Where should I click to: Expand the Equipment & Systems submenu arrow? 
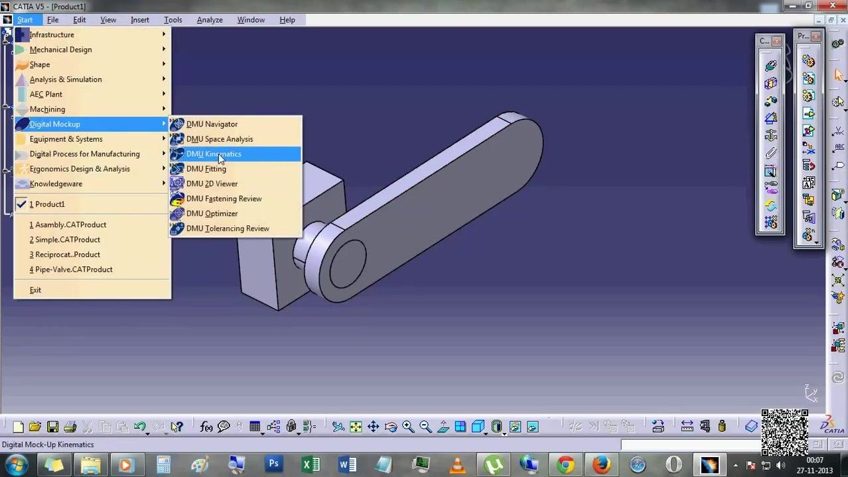pos(164,139)
